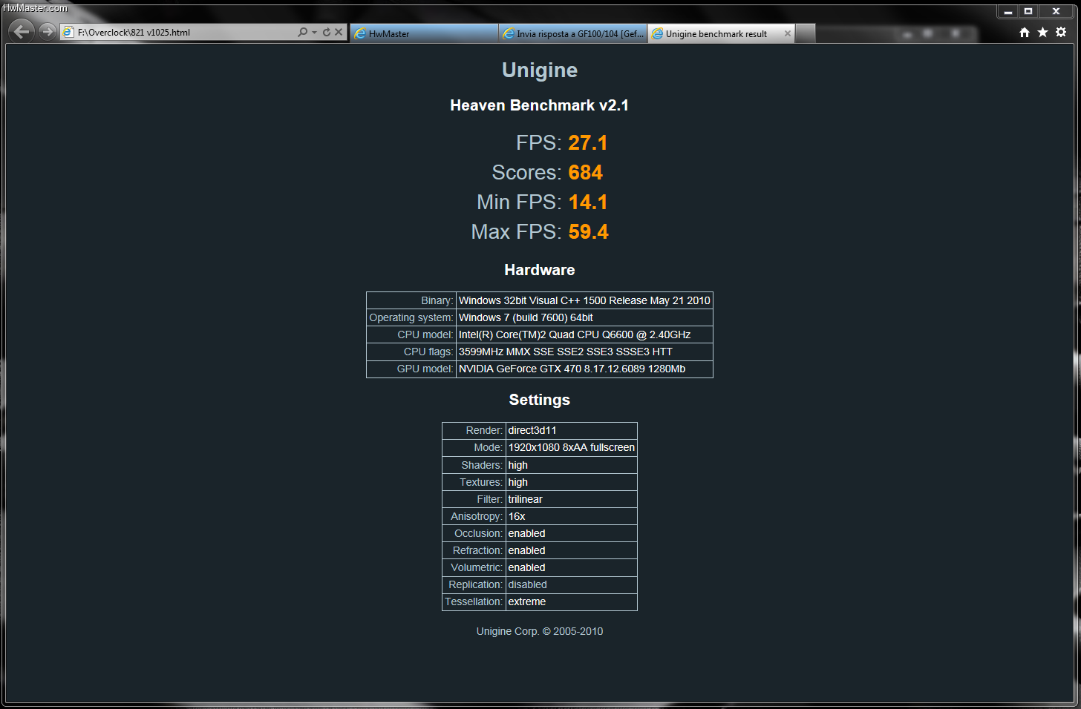Click the Operating system: row label
Image resolution: width=1081 pixels, height=709 pixels.
[411, 317]
